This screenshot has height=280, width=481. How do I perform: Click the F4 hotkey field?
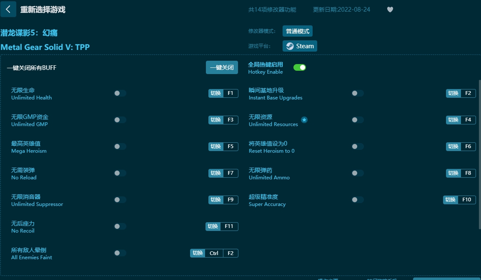(x=468, y=120)
